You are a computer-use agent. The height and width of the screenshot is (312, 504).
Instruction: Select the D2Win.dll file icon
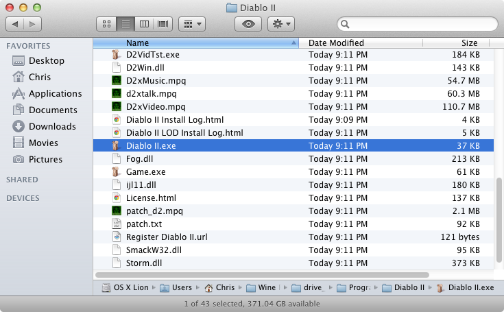[116, 67]
